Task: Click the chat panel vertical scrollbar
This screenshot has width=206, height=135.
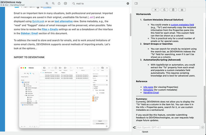Action: pos(205,104)
